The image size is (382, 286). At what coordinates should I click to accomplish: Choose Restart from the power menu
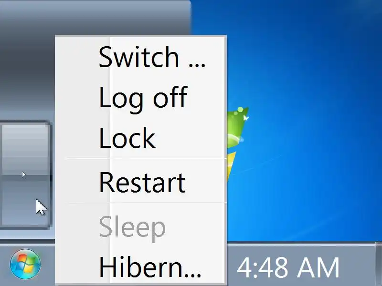point(142,182)
